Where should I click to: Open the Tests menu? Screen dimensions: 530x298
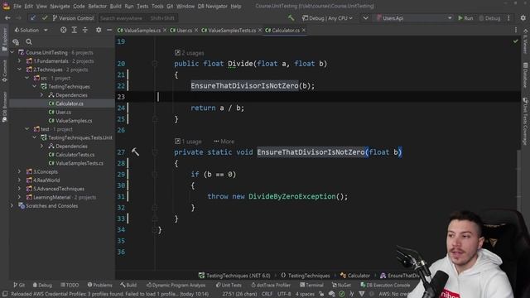[142, 6]
